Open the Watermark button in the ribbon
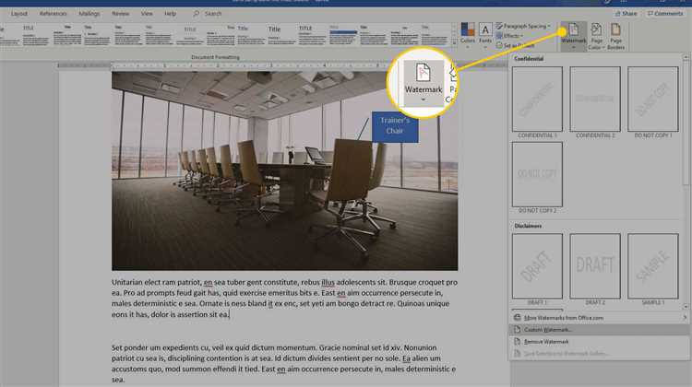Viewport: 692px width, 387px height. click(x=573, y=35)
